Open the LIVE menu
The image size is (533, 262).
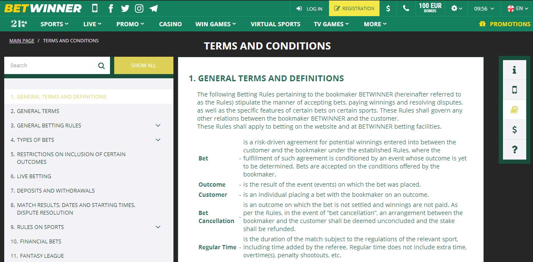tap(92, 24)
